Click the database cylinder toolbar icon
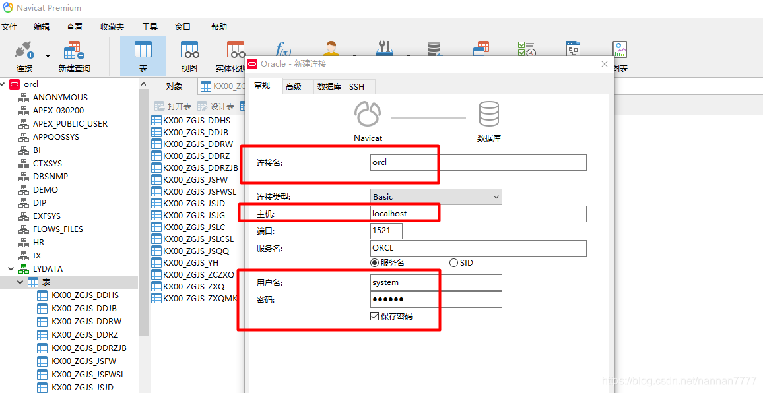The width and height of the screenshot is (763, 393). pyautogui.click(x=434, y=48)
